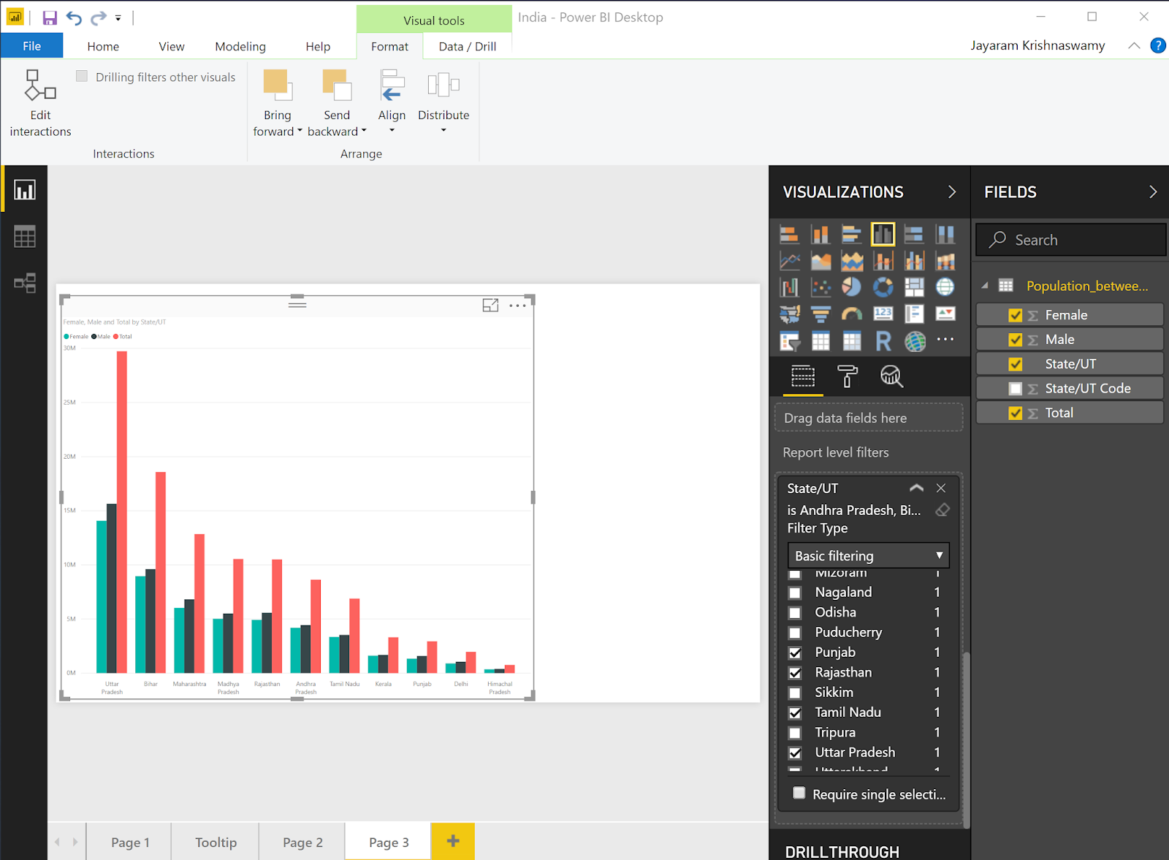
Task: Select the gauge visualization icon
Action: coord(852,313)
